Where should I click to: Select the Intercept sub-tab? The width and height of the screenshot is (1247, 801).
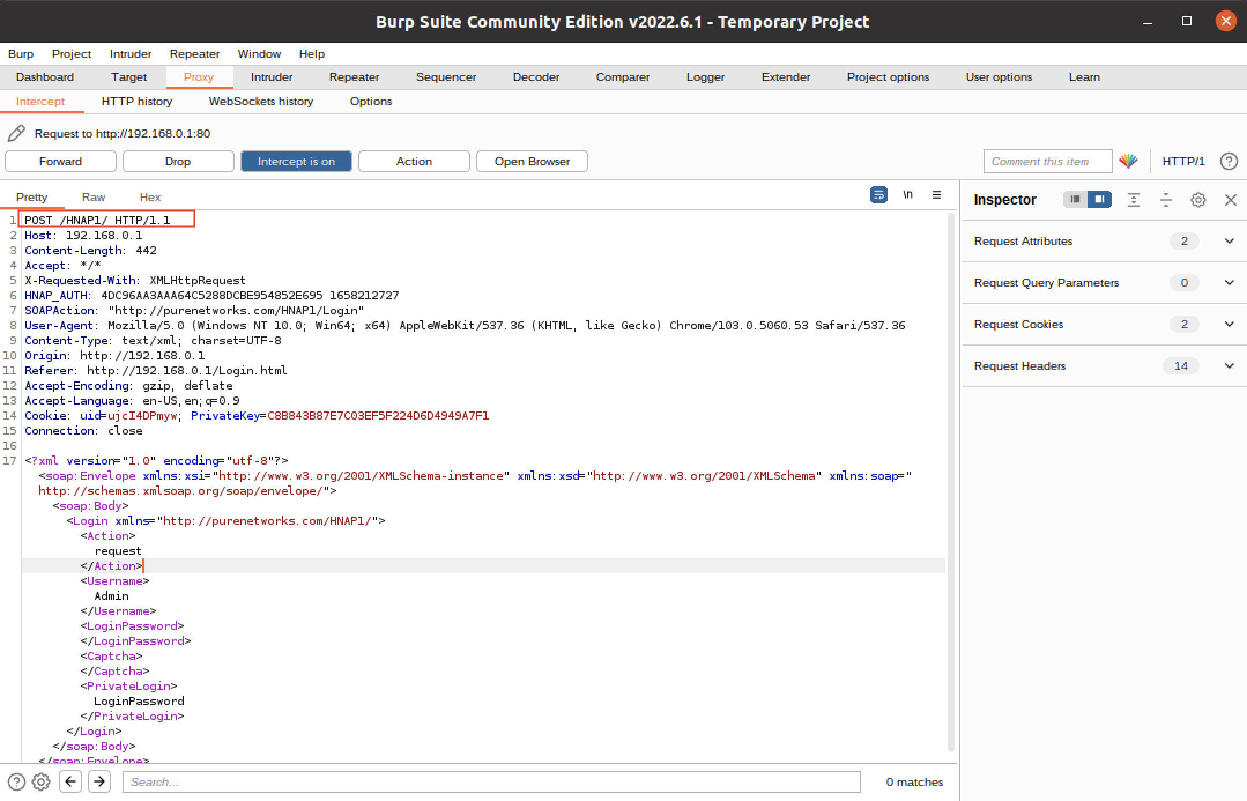(x=40, y=101)
